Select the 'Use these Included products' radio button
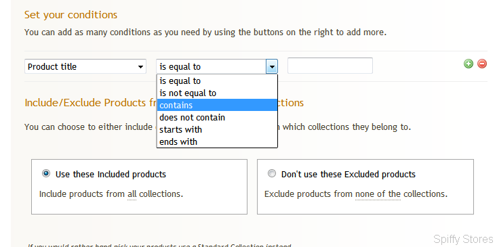Viewport: 497px width, 247px height. click(x=46, y=173)
